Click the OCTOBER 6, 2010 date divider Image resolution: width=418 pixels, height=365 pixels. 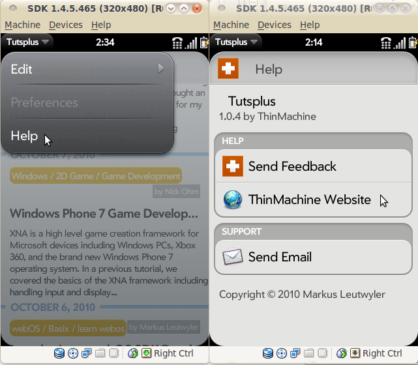point(53,307)
